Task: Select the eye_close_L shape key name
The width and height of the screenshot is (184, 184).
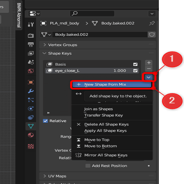Action: (x=67, y=71)
